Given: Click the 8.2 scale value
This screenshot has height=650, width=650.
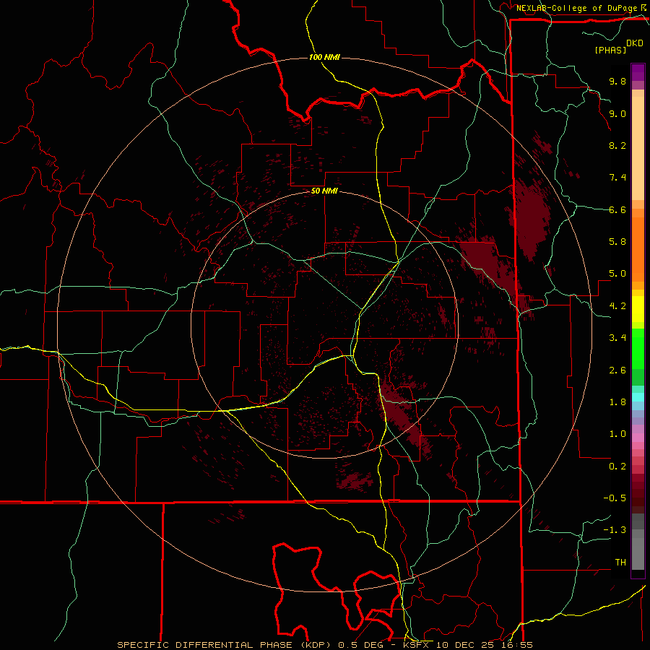Looking at the screenshot, I should point(617,145).
